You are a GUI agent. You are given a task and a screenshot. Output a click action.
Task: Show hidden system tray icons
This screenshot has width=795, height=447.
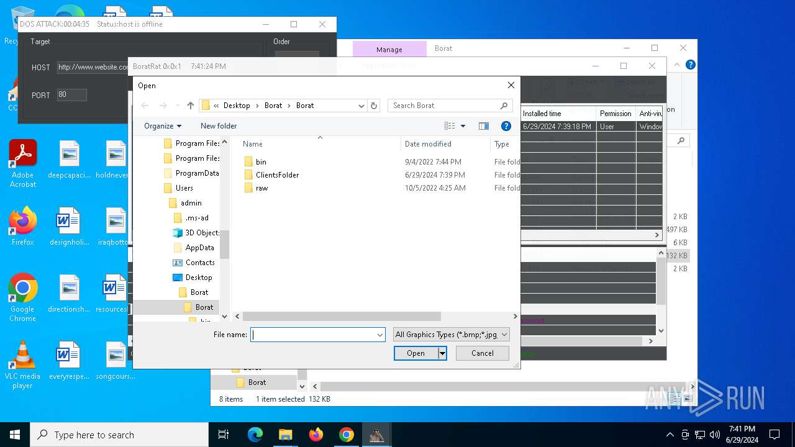point(670,435)
